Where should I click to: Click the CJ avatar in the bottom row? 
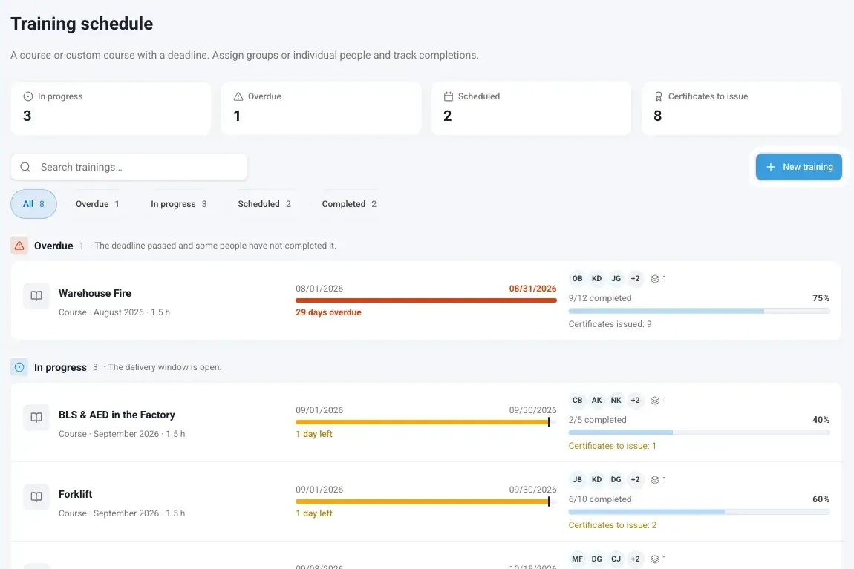coord(616,559)
